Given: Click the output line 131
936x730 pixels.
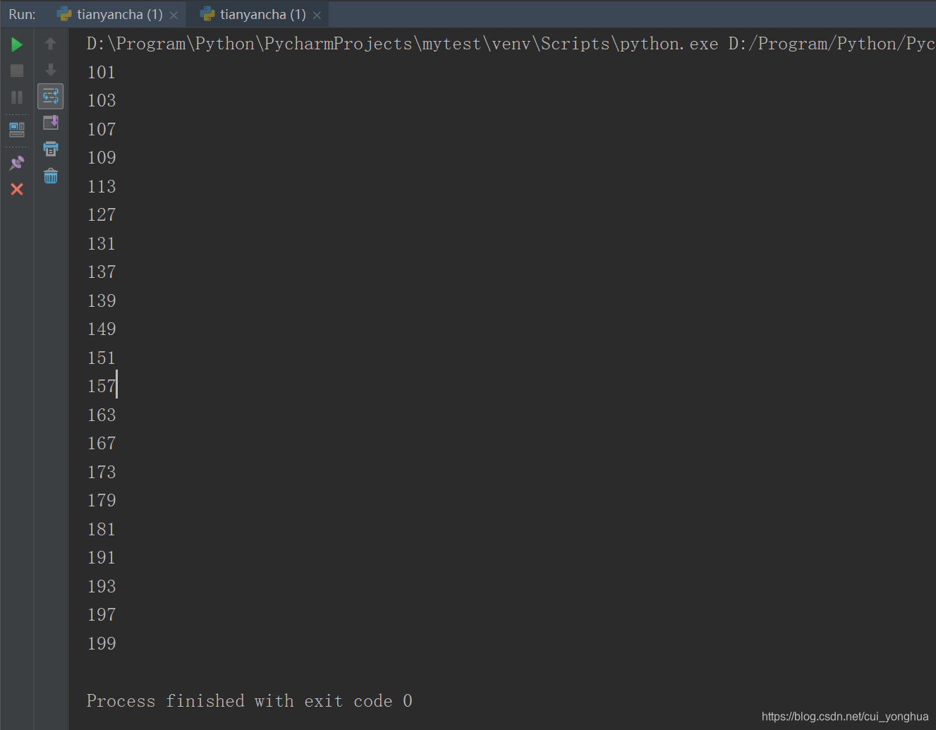Looking at the screenshot, I should pos(102,243).
